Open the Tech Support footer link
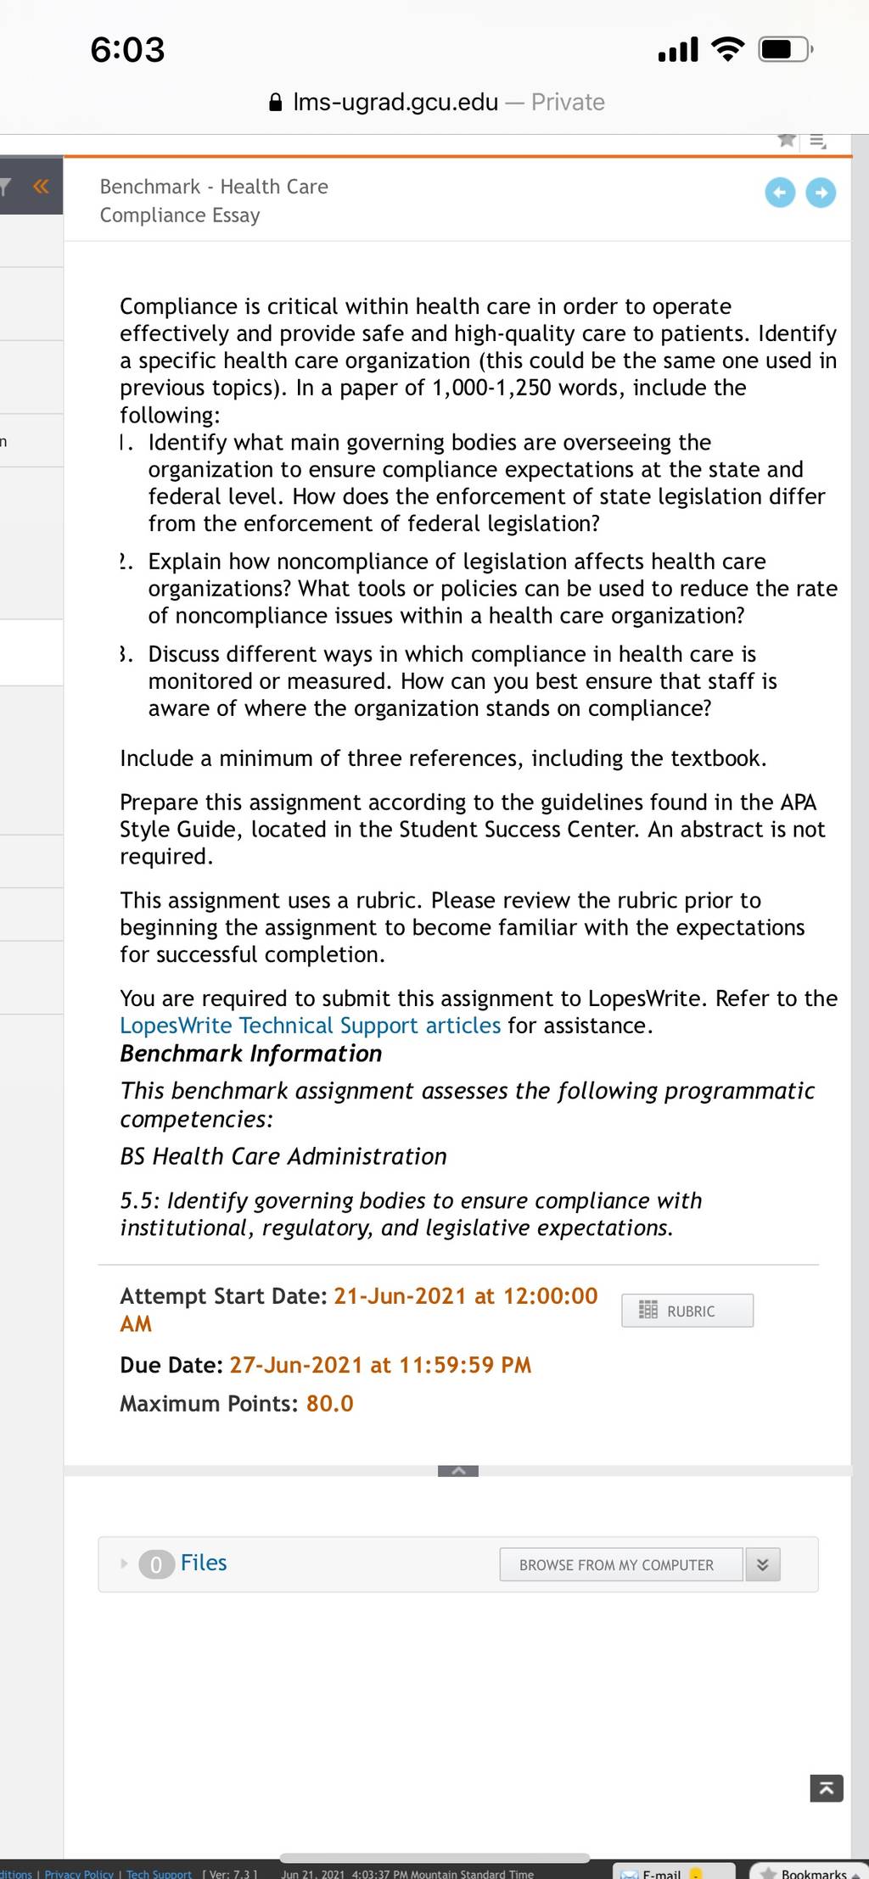This screenshot has height=1879, width=869. point(159,1873)
